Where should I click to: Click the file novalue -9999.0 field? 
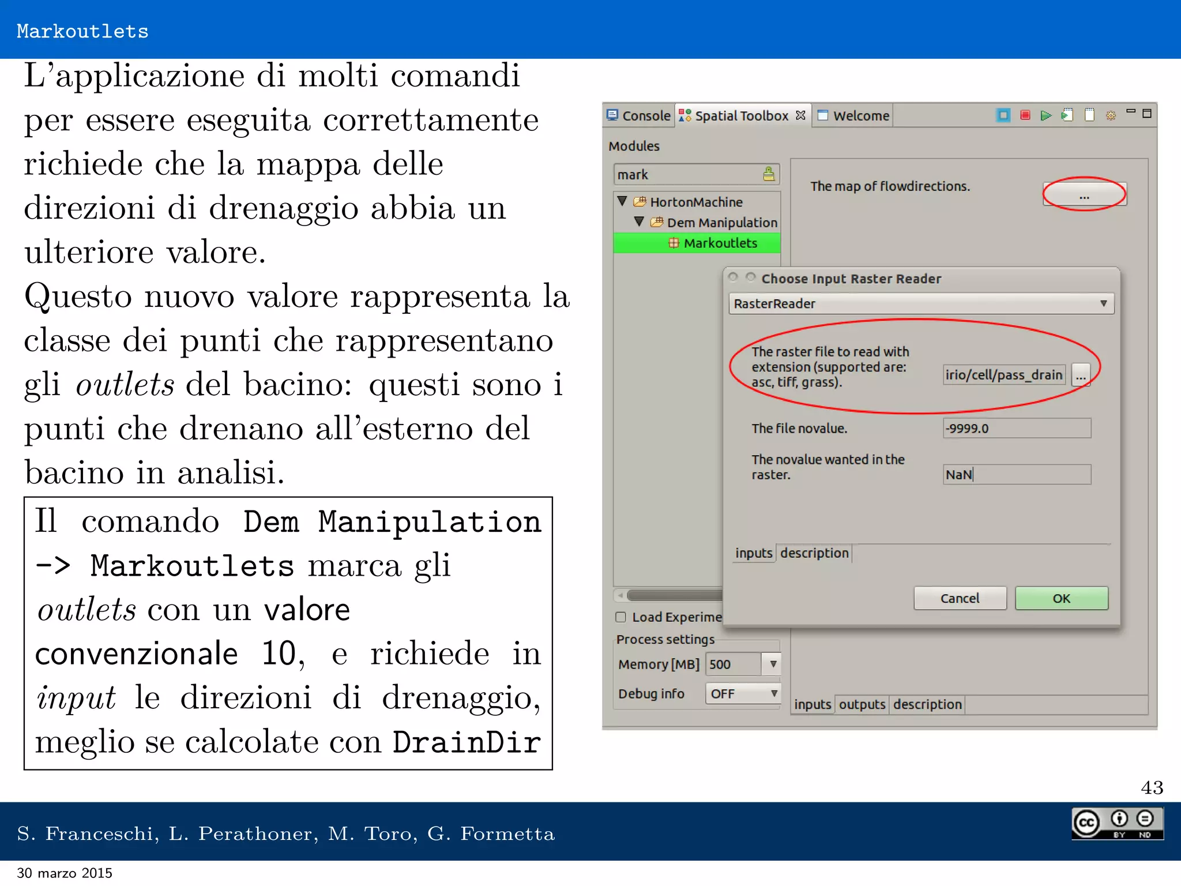click(x=1017, y=428)
